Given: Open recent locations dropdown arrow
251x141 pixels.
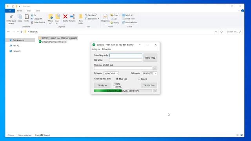Looking at the screenshot, I should tap(18, 32).
